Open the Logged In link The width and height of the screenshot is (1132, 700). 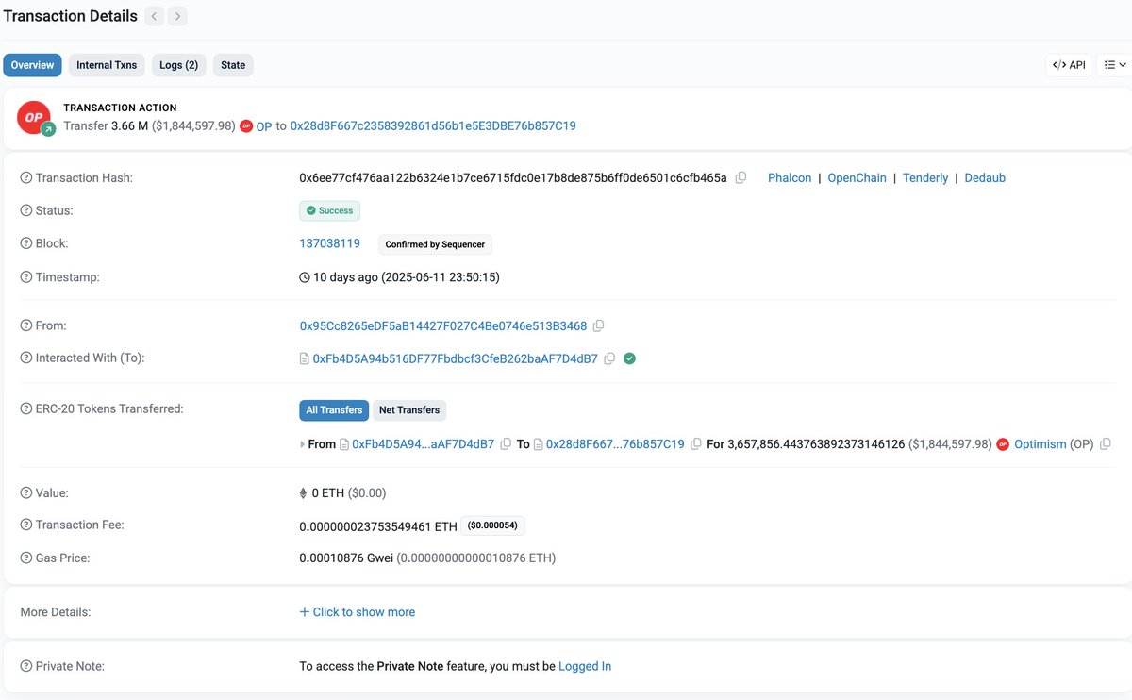585,666
